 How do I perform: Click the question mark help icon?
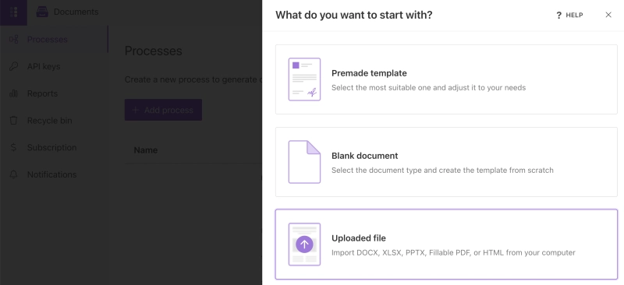click(x=558, y=15)
